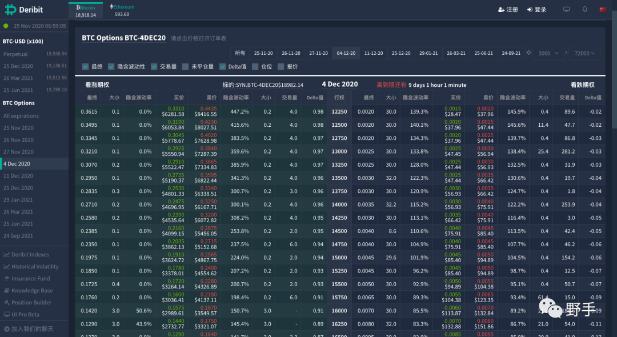The image size is (617, 337).
Task: Select the 所有 expiry tab
Action: click(240, 53)
